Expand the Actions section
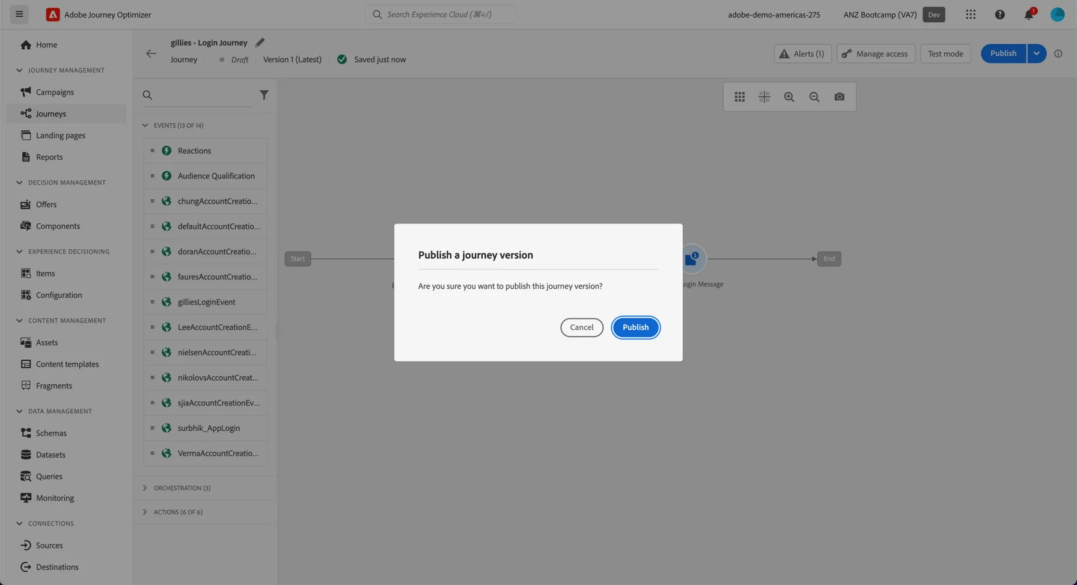1077x585 pixels. coord(145,512)
